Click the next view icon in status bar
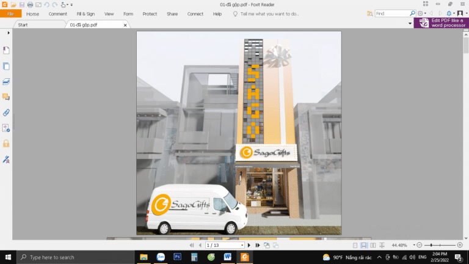This screenshot has width=469, height=264. coord(276,245)
